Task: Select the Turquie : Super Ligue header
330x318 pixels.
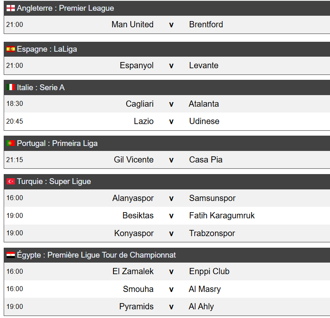Action: tap(54, 182)
